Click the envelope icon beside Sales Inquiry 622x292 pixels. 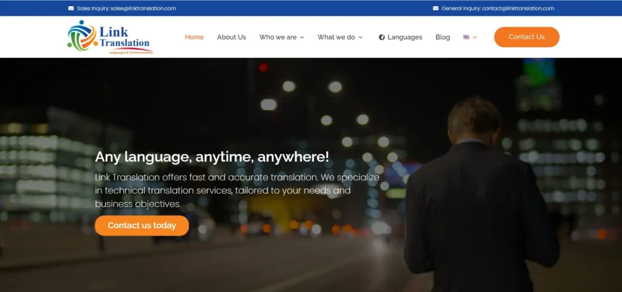(x=71, y=8)
